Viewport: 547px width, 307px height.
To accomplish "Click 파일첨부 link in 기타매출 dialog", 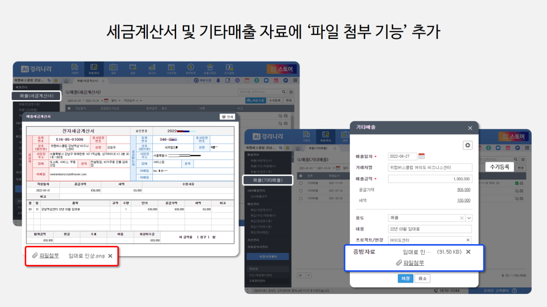I will (414, 263).
